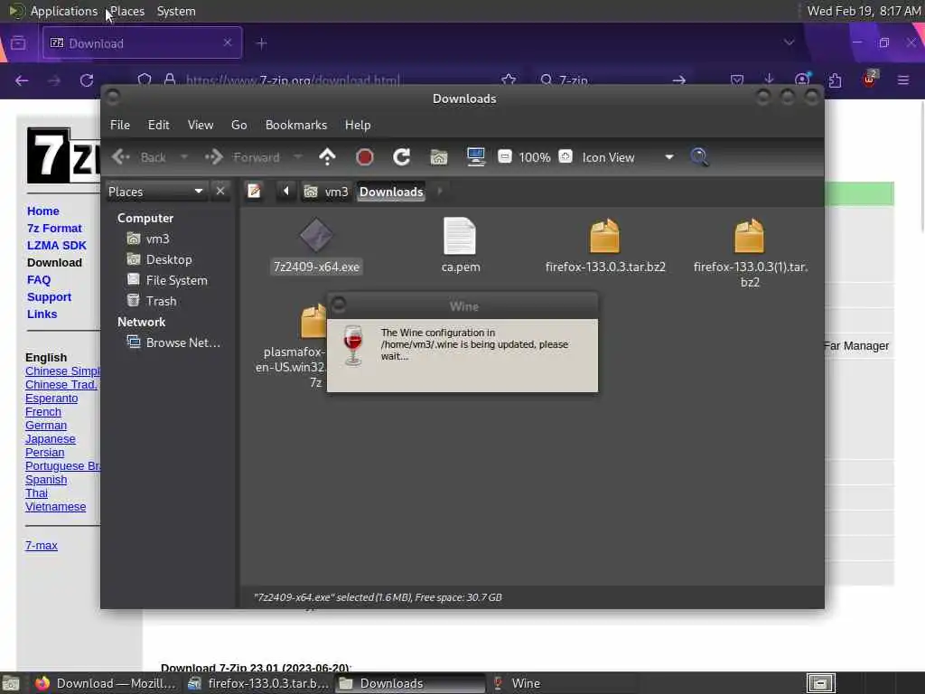Bookmark the page with the star icon
925x694 pixels.
509,80
